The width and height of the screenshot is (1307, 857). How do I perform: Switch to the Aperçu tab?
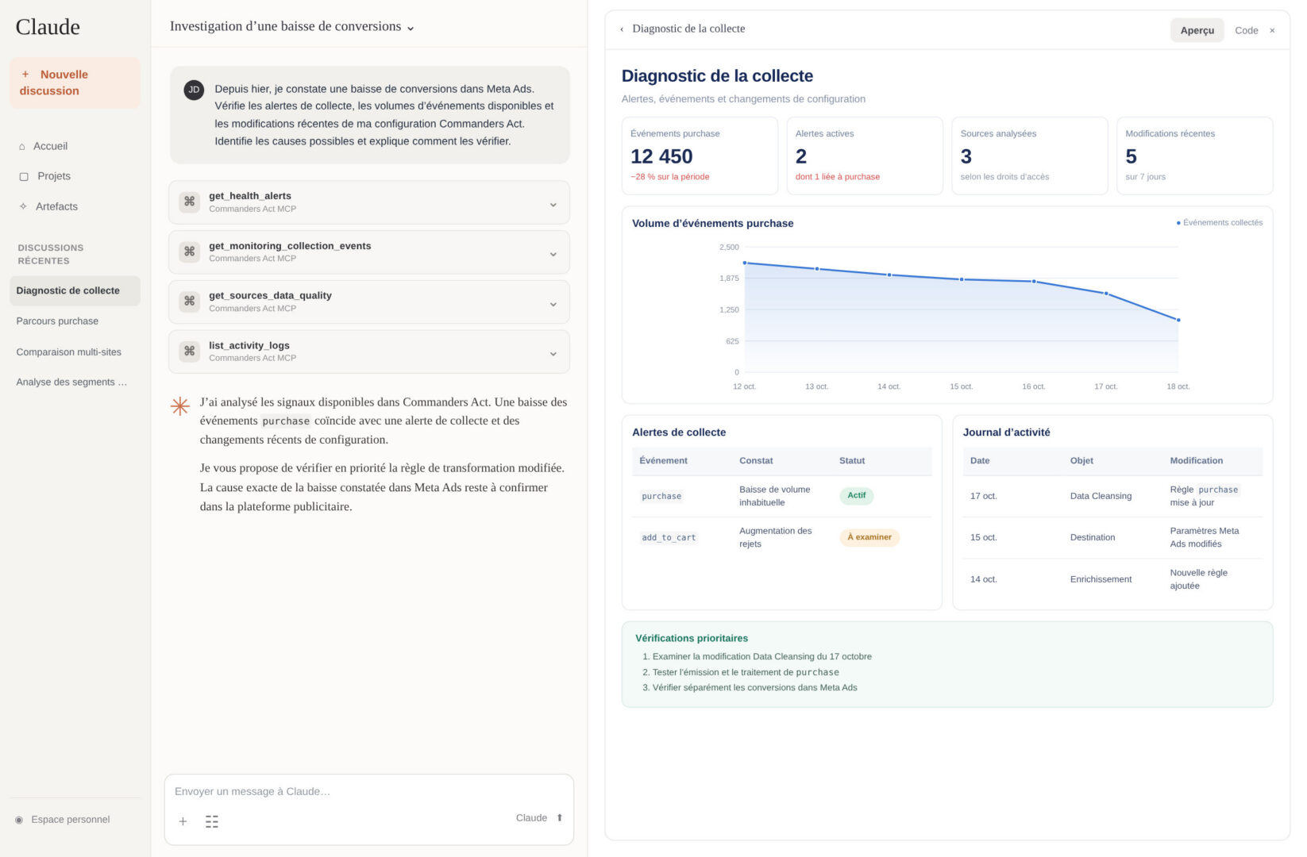1197,30
